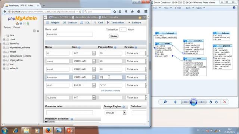
Task: Rotate image counterclockwise in Photo Viewer
Action: coord(211,102)
